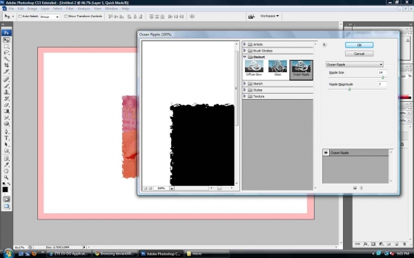414x258 pixels.
Task: Open the Filter menu
Action: (70, 8)
